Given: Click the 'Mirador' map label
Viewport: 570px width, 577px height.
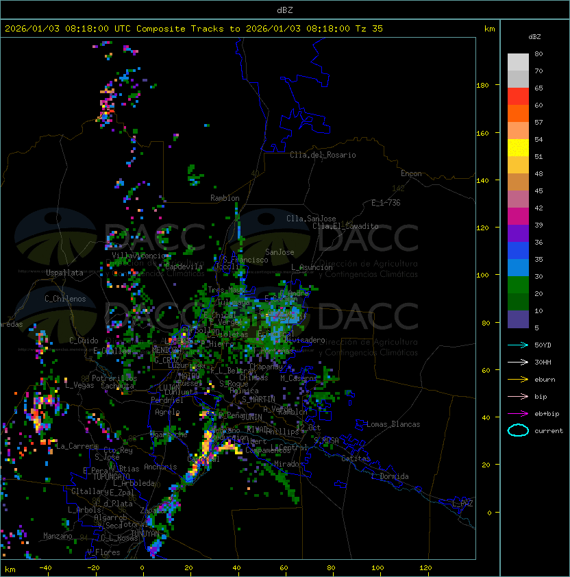Looking at the screenshot, I should click(289, 464).
